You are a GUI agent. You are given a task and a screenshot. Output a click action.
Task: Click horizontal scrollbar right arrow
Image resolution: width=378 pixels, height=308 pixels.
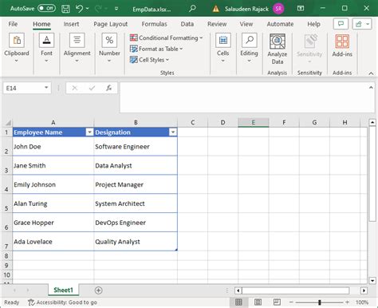pyautogui.click(x=364, y=290)
